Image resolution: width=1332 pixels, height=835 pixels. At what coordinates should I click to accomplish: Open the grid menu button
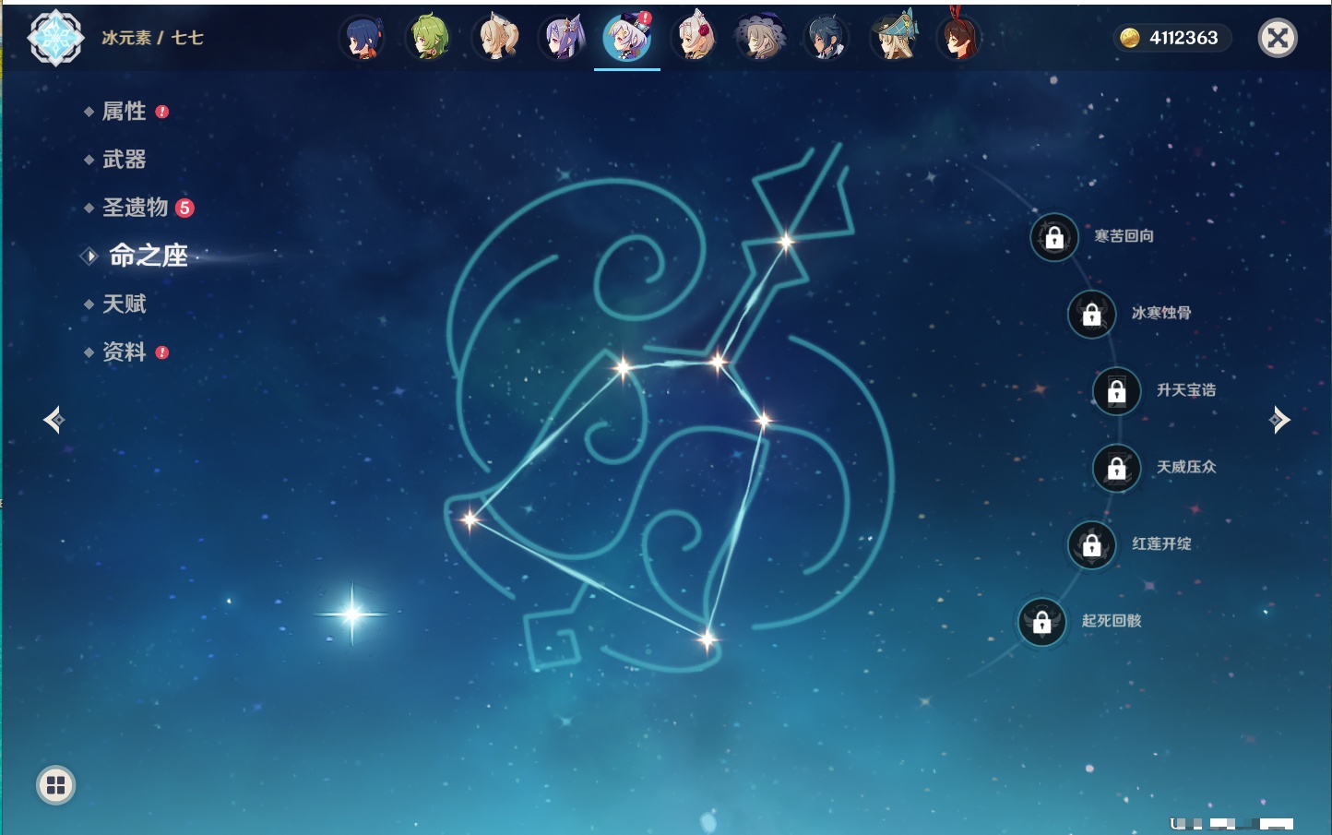tap(55, 785)
